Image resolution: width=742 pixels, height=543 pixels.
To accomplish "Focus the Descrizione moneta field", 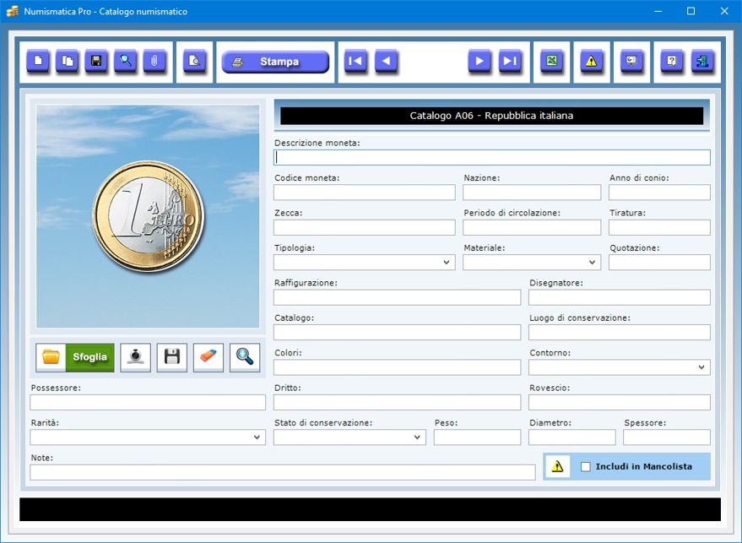I will (x=492, y=157).
